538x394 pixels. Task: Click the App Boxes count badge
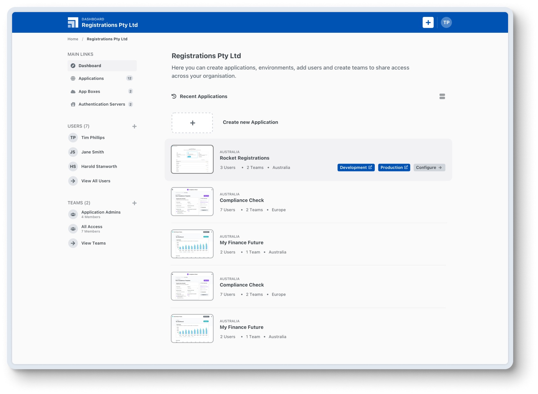pyautogui.click(x=130, y=91)
